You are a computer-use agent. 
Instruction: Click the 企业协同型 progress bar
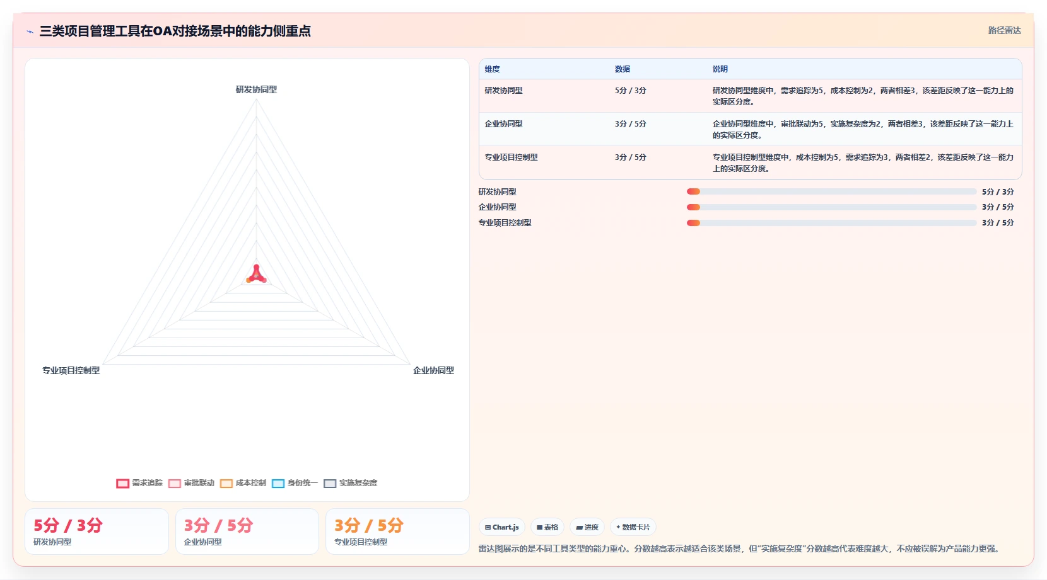pyautogui.click(x=831, y=207)
